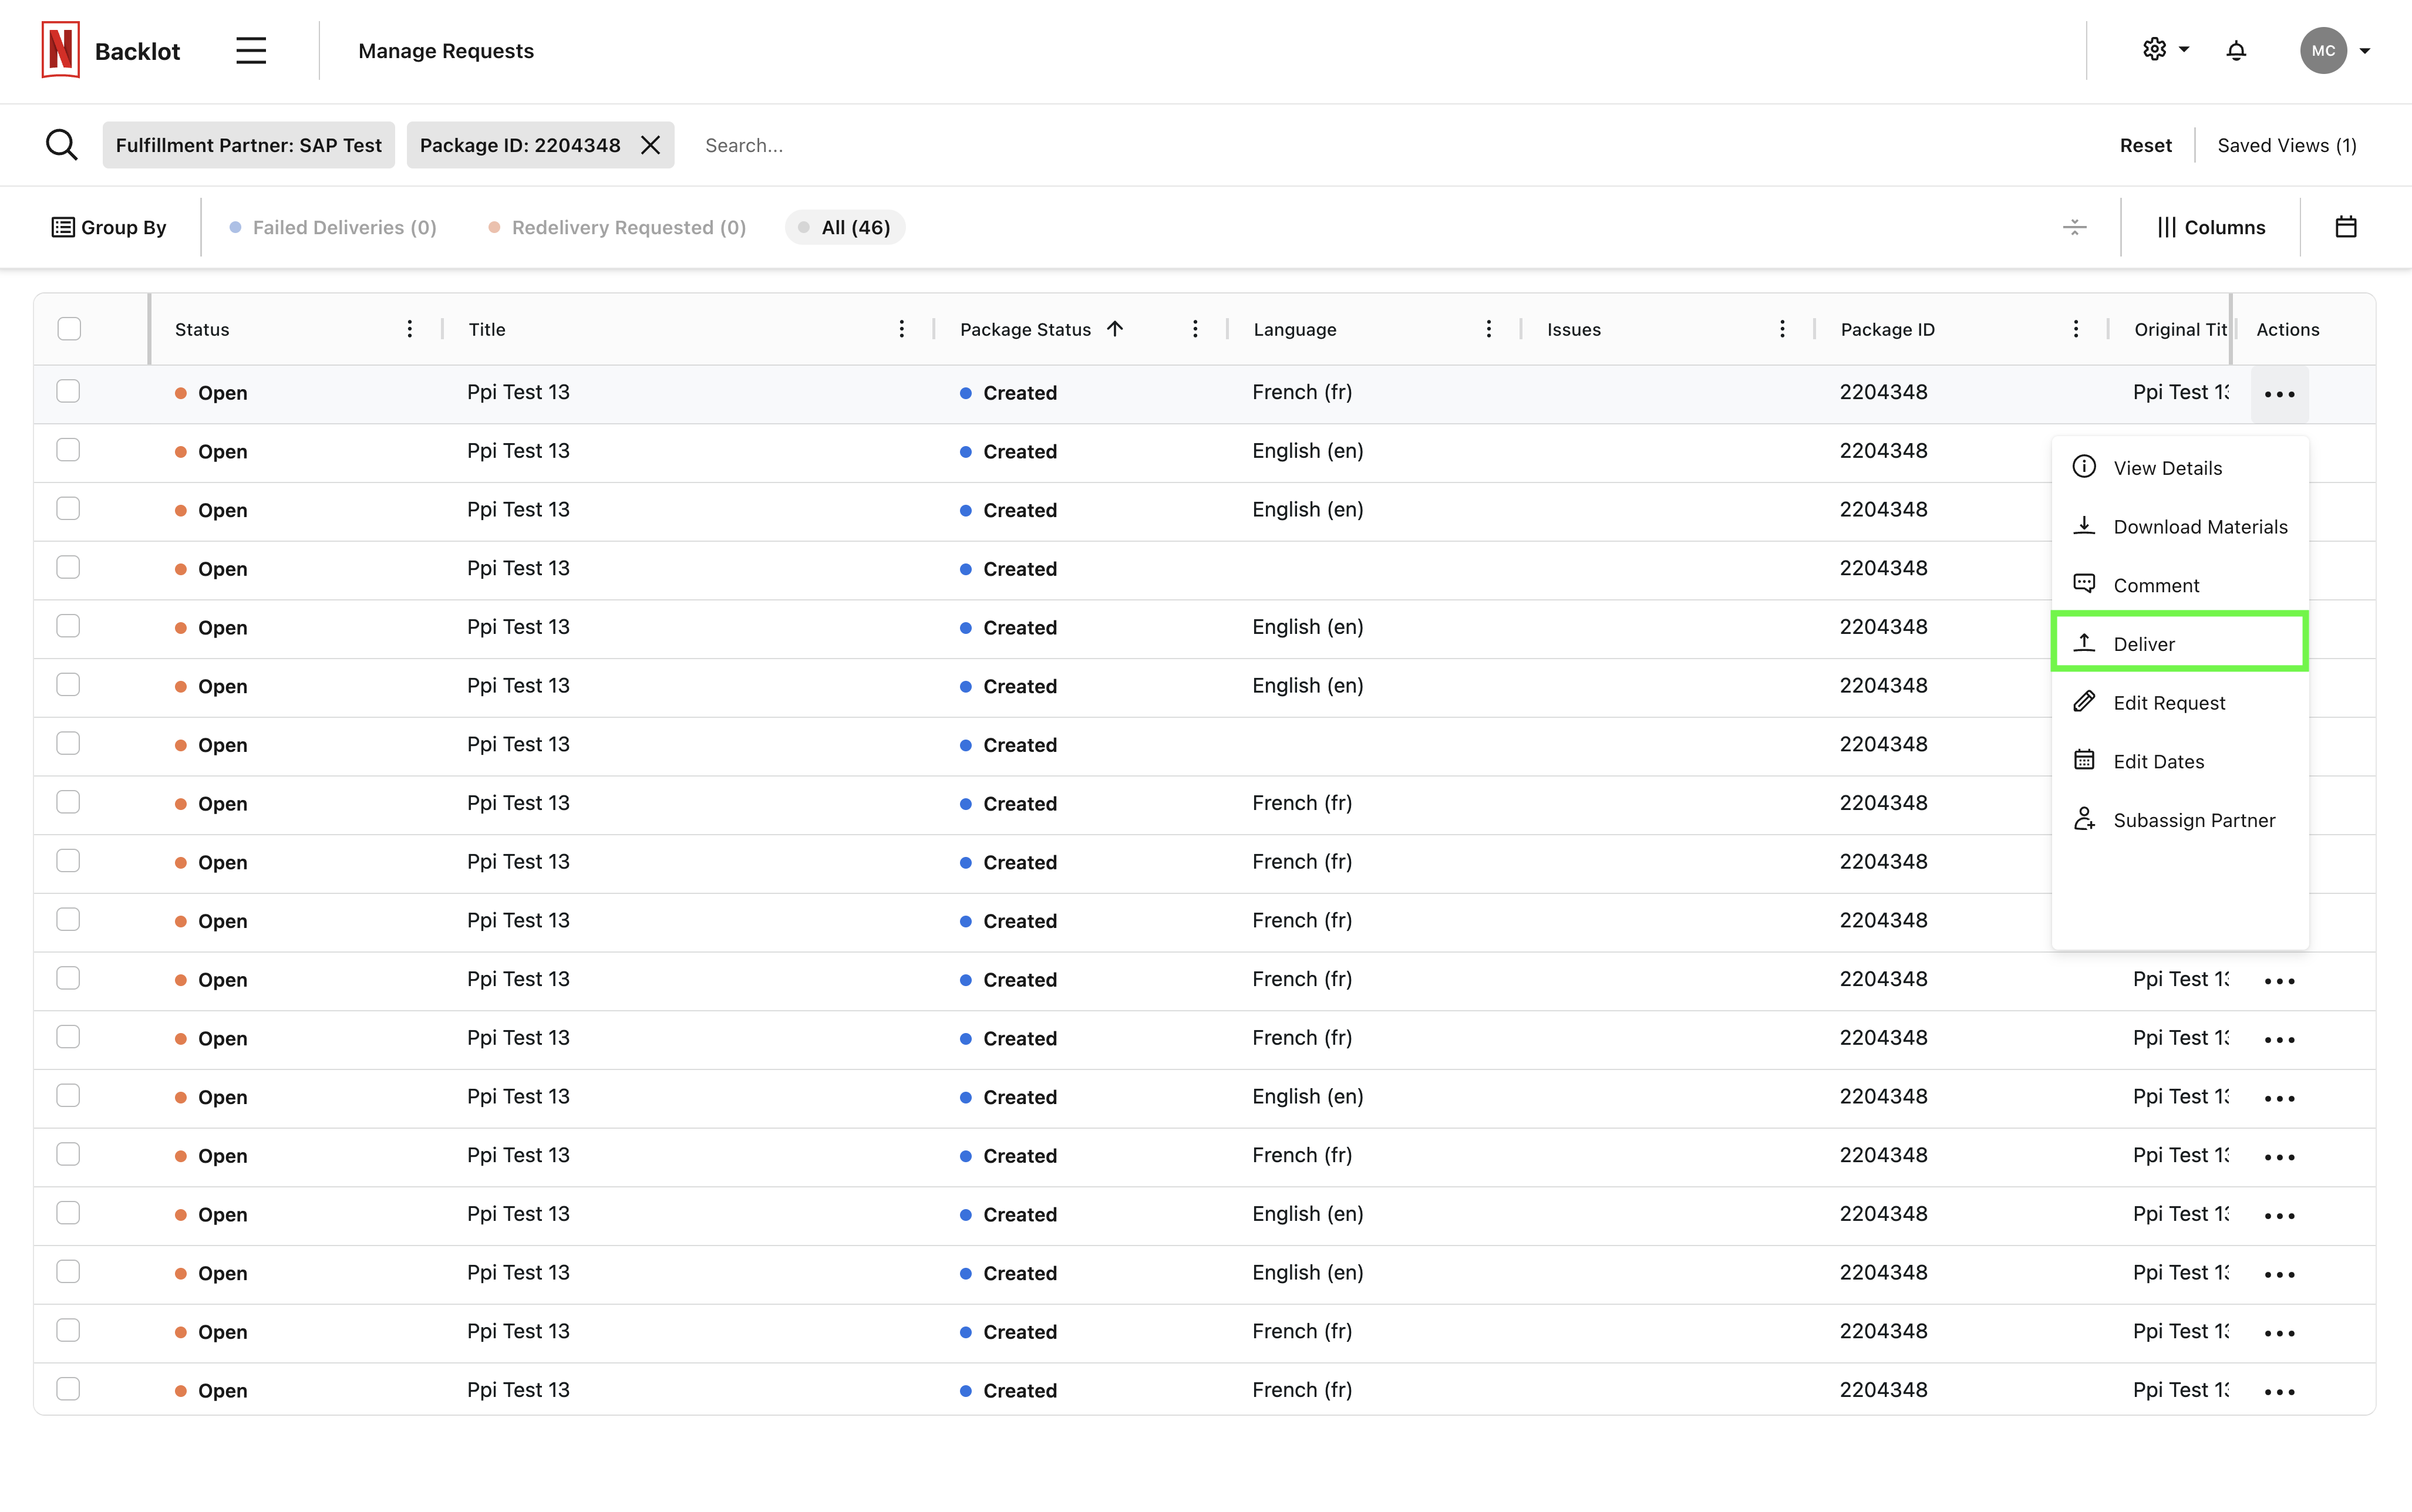Click the notifications bell icon
Viewport: 2412px width, 1512px height.
pos(2236,51)
